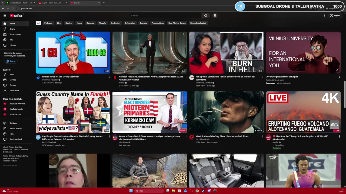346x194 pixels.
Task: Select the News filter chip
Action: [79, 23]
